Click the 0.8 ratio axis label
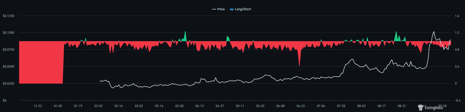The height and width of the screenshot is (112, 465). click(457, 50)
